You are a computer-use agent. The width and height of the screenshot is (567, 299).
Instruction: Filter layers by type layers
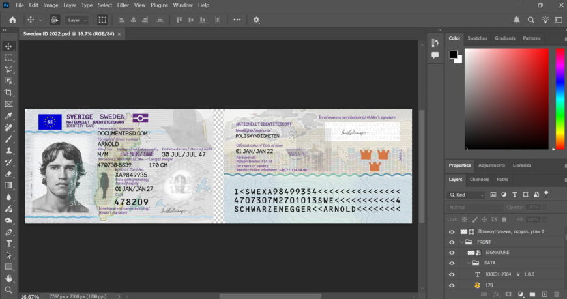[515, 195]
